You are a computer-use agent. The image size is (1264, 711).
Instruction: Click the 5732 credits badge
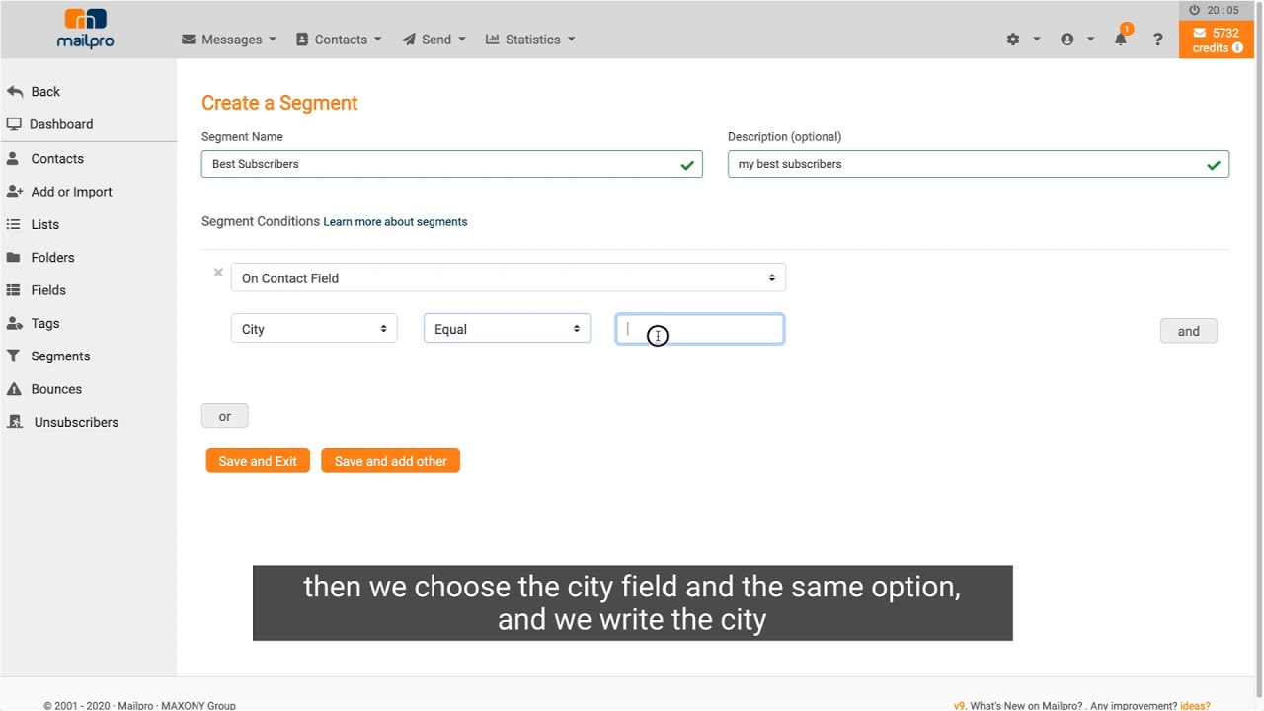point(1217,39)
